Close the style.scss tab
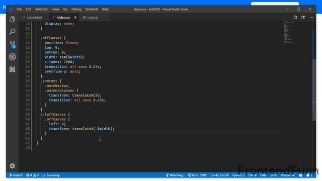The image size is (322, 181). coord(75,18)
